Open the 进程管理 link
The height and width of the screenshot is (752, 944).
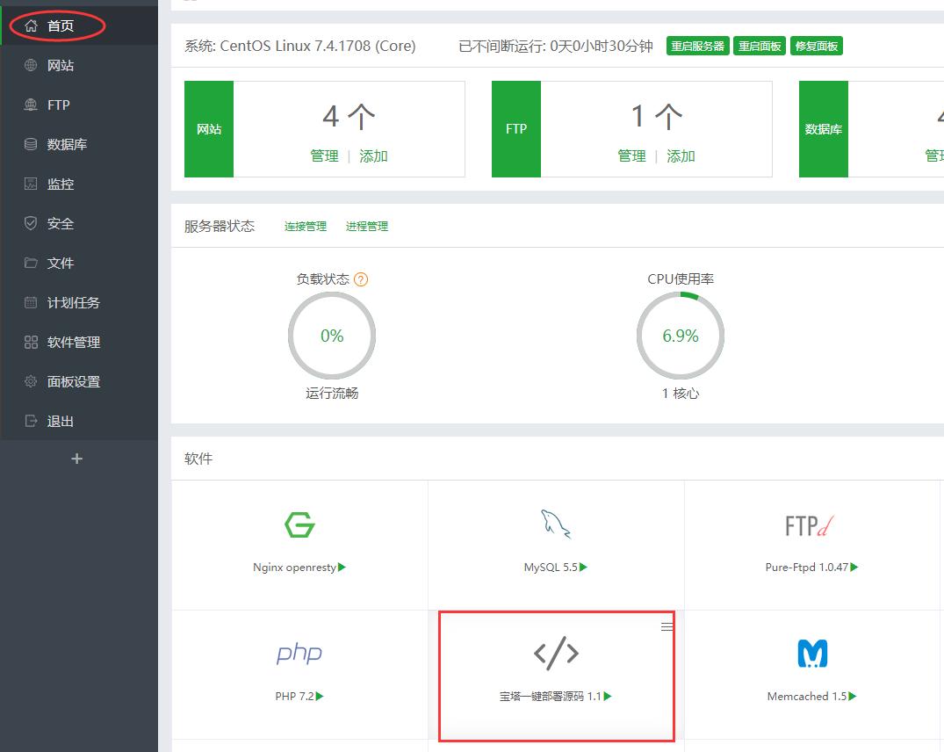[367, 227]
